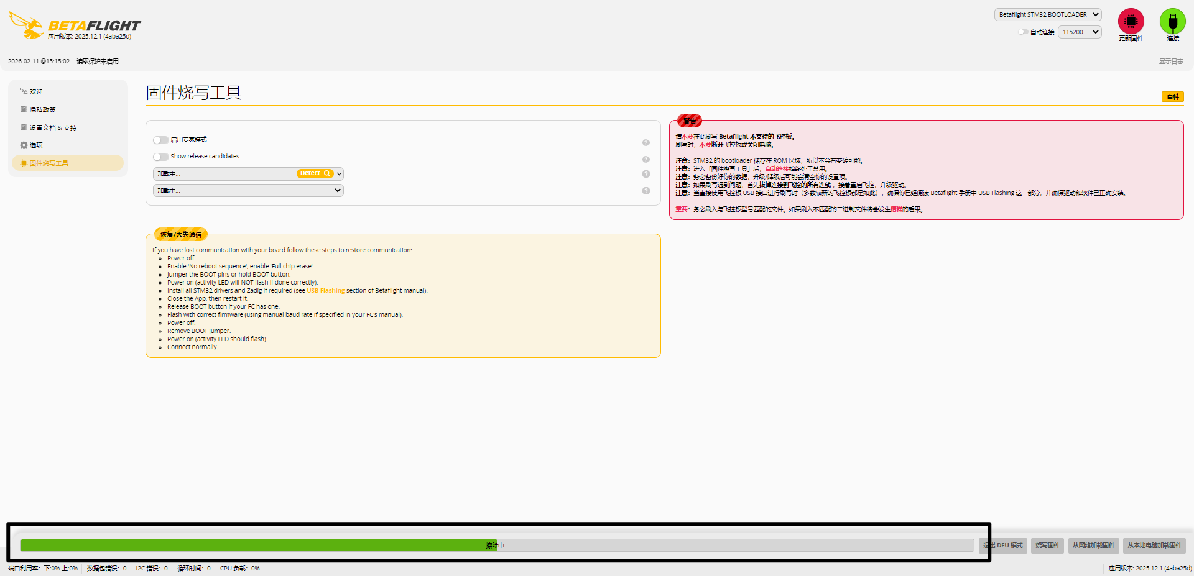Click the yellow Detect button
Viewport: 1194px width, 576px height.
click(315, 174)
